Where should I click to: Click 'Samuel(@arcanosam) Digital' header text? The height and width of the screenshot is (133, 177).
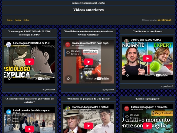[88, 3]
